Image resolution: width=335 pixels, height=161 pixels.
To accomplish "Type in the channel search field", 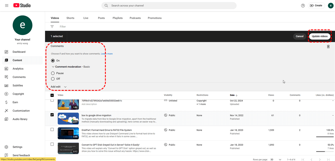I will click(170, 6).
